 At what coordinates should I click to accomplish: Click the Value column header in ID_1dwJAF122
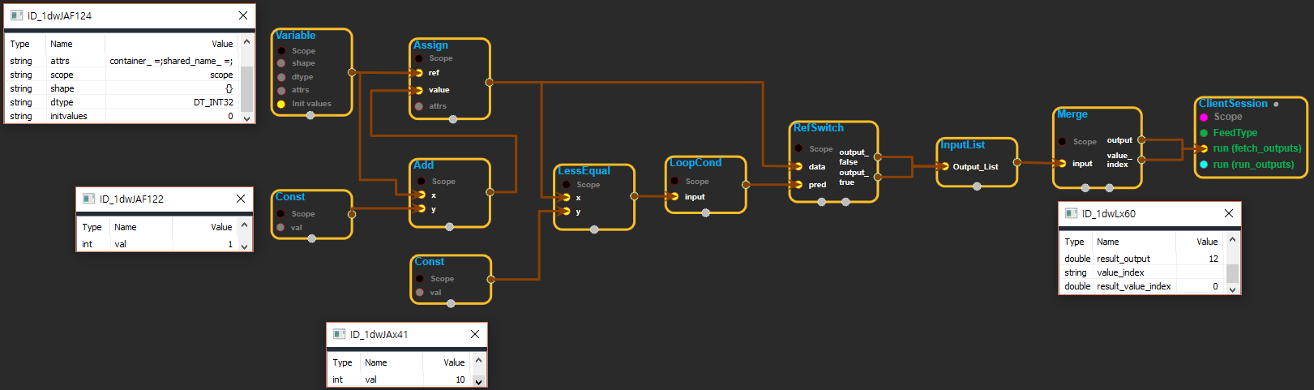click(x=221, y=227)
